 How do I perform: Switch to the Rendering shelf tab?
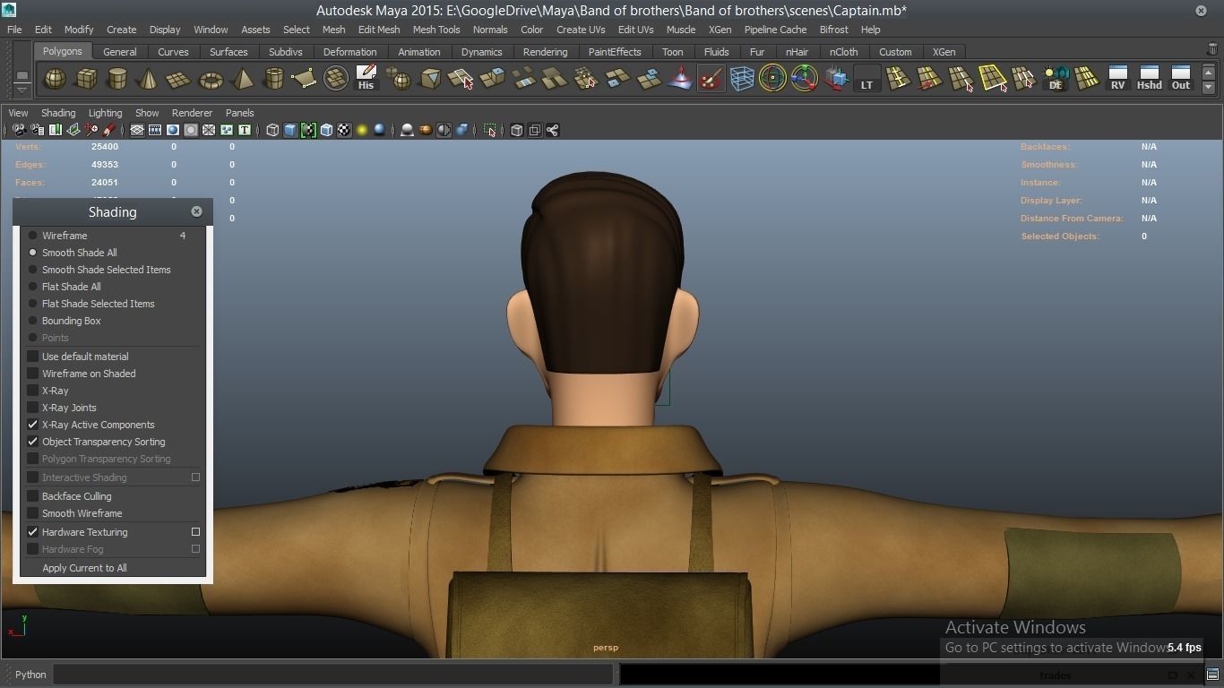point(545,52)
